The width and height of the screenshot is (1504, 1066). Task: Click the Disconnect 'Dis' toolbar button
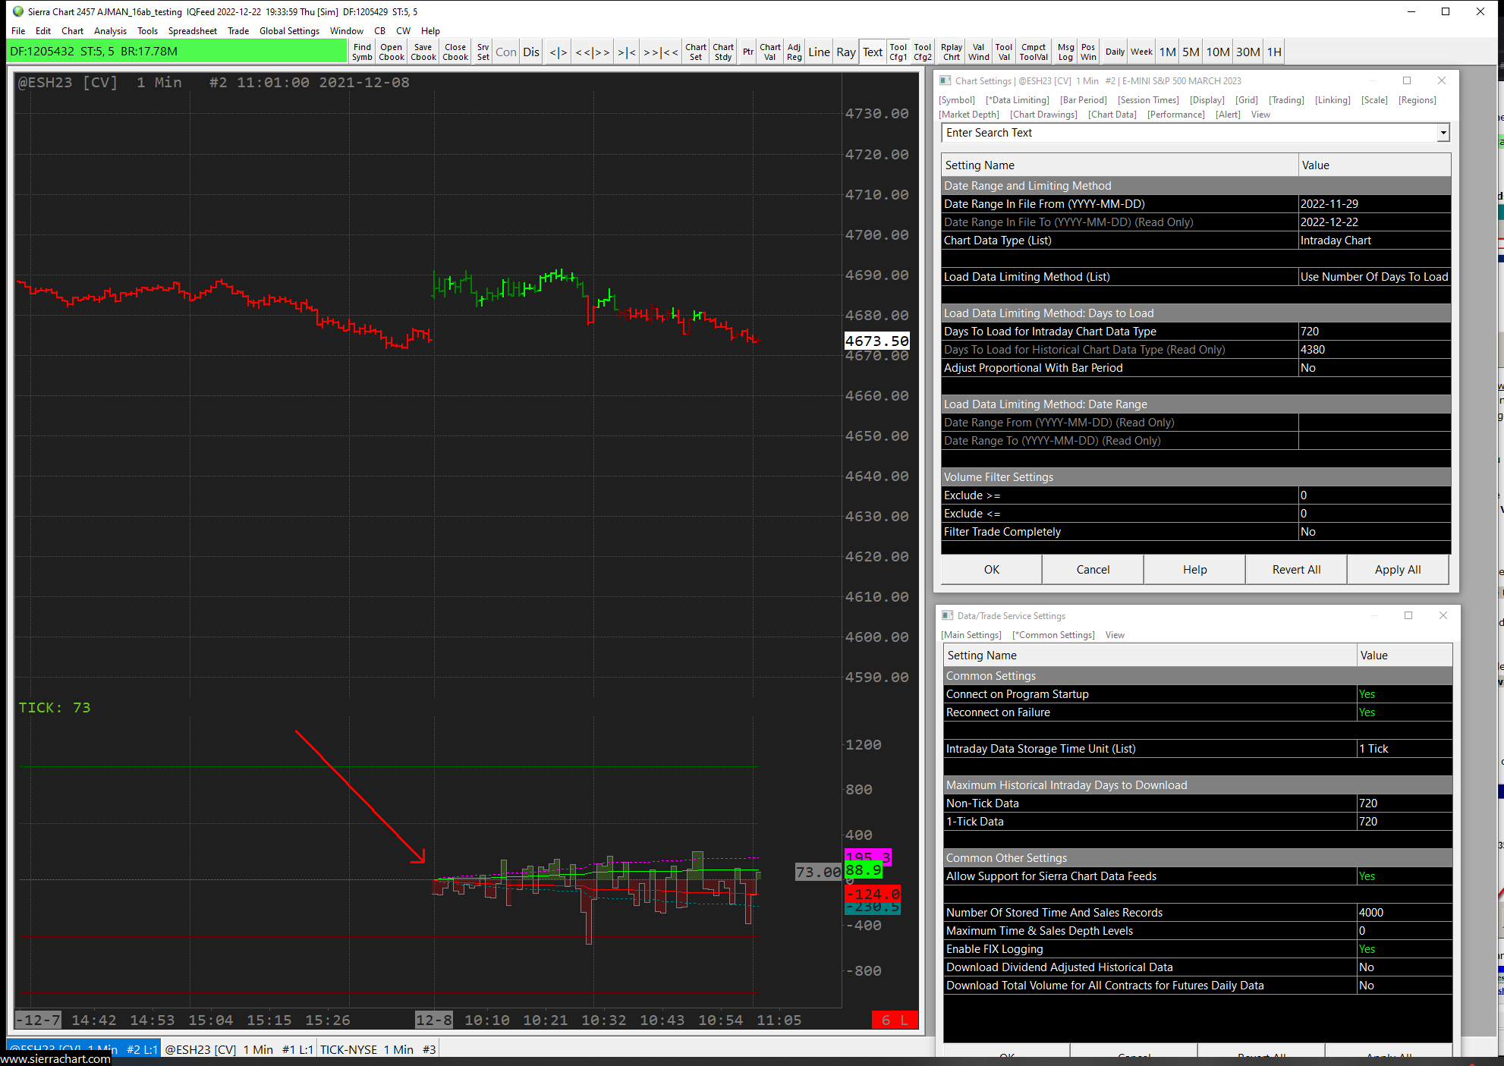[x=531, y=52]
